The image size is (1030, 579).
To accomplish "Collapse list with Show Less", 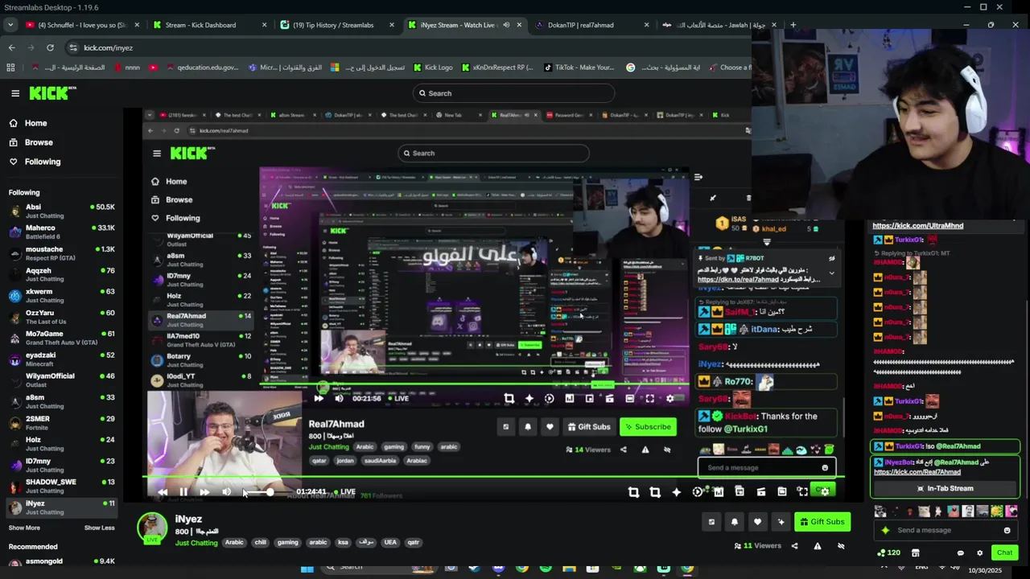I will pos(99,528).
